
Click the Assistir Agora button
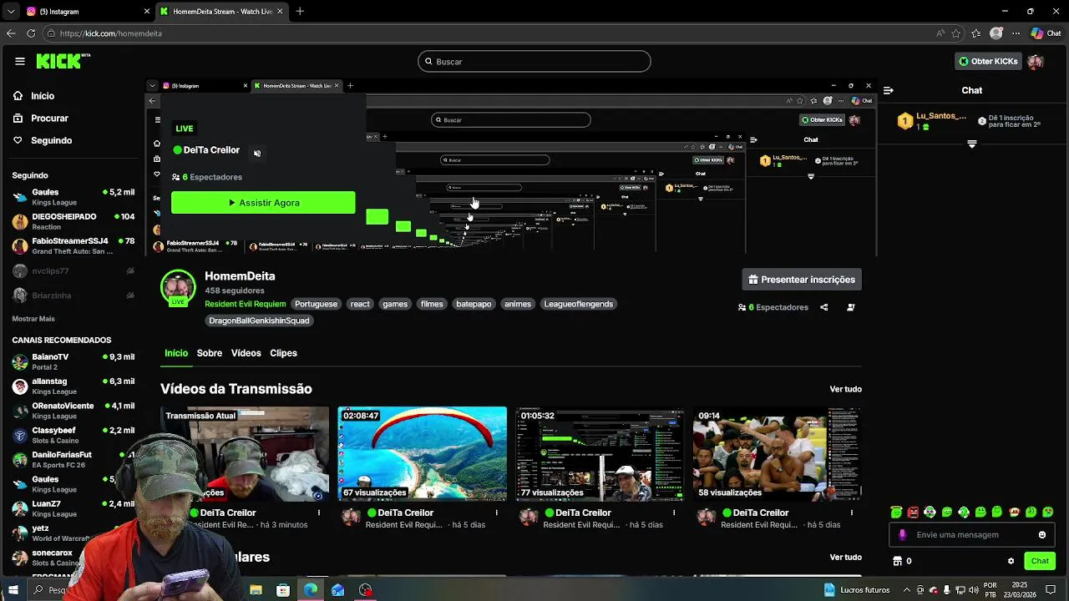click(263, 203)
